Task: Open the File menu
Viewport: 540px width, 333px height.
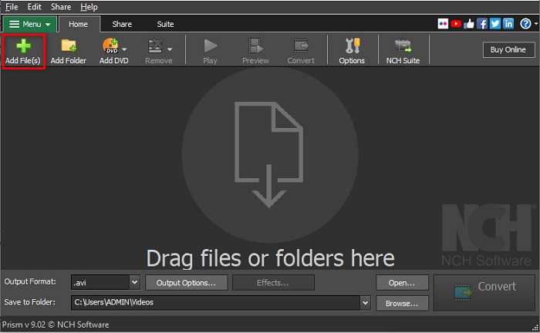Action: click(x=12, y=7)
